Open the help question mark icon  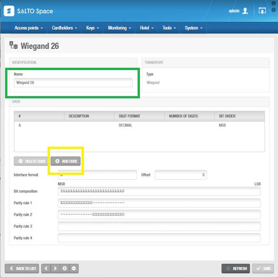273,10
